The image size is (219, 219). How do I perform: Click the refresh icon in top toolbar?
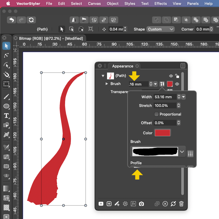click(x=31, y=20)
